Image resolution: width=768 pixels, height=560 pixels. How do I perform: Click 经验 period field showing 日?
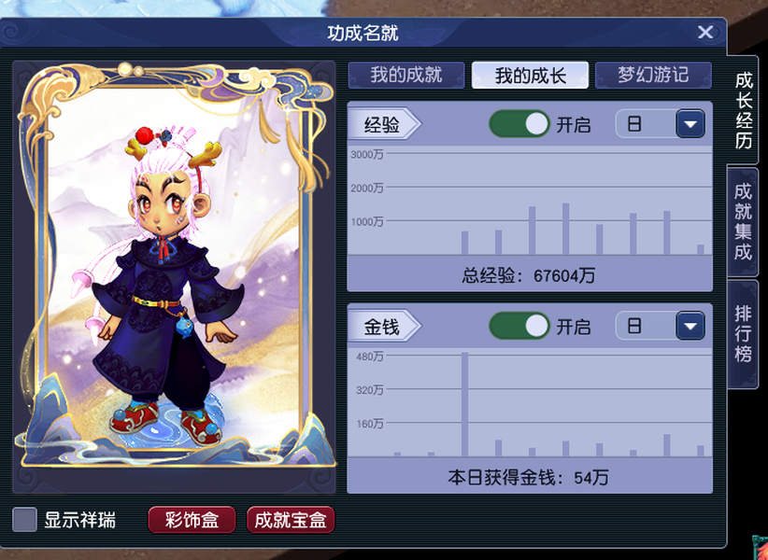click(646, 124)
